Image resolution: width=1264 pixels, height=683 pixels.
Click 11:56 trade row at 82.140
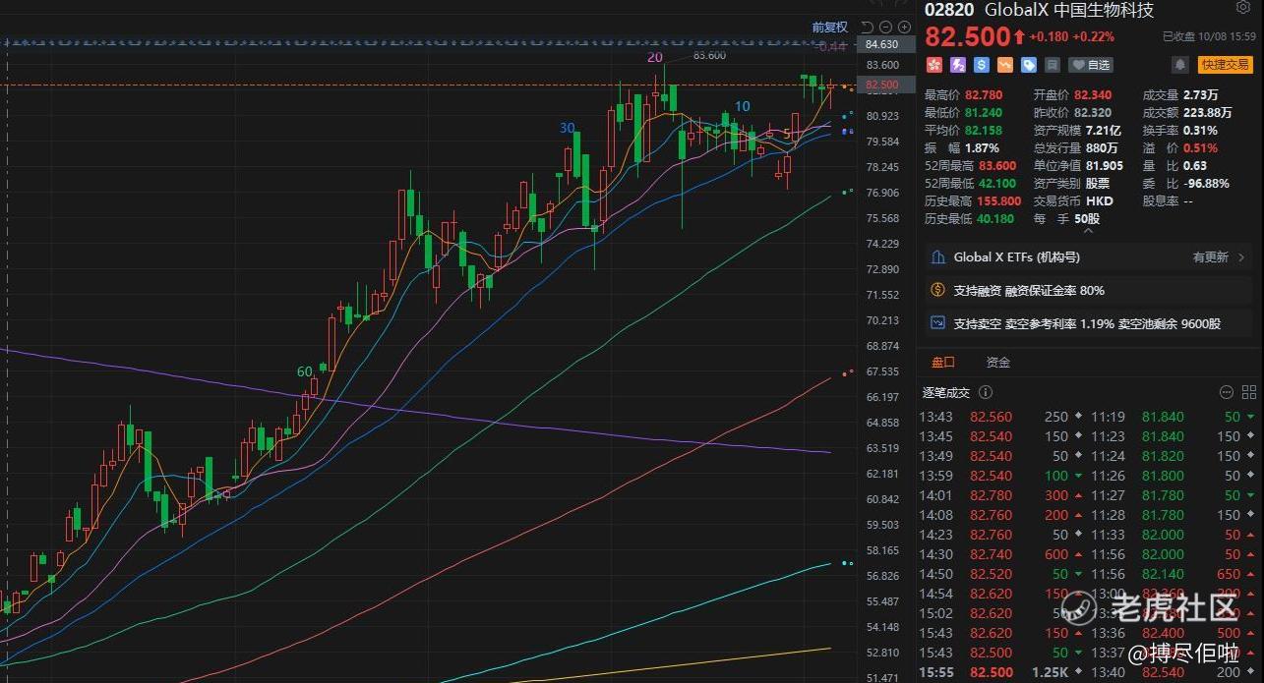(x=1174, y=574)
